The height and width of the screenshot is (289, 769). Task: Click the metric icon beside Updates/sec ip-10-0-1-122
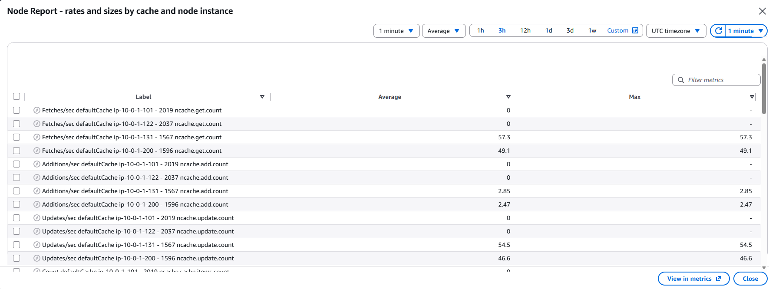coord(37,231)
